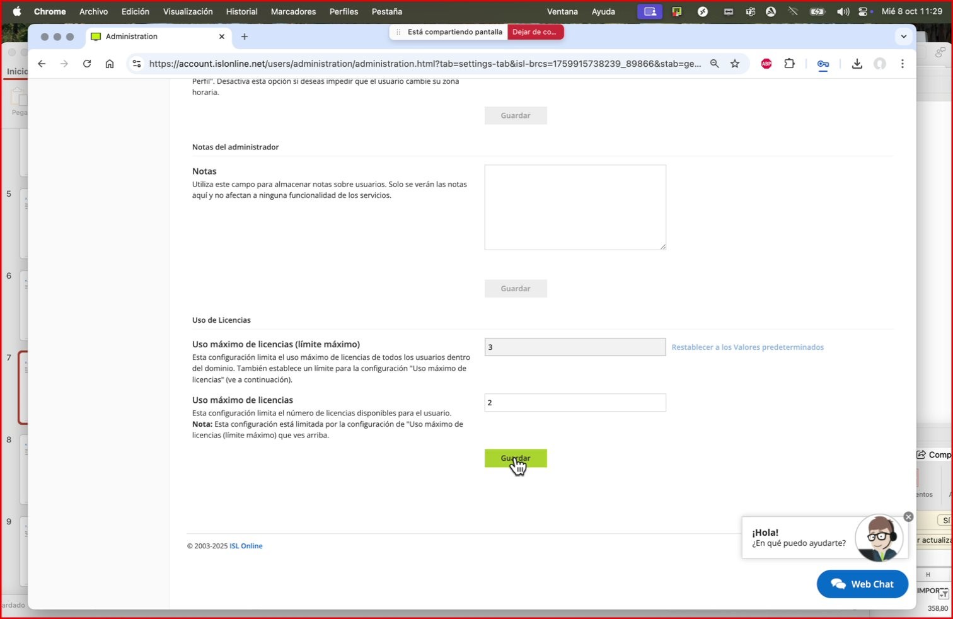Image resolution: width=953 pixels, height=619 pixels.
Task: Open the zoom magnifier icon in address bar
Action: tap(714, 64)
